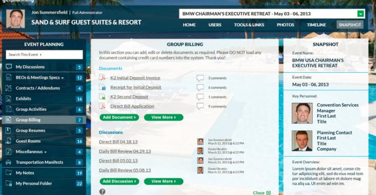Image resolution: width=376 pixels, height=195 pixels.
Task: Click the PDF icon beside Direct Bill Application
Action: coord(103,106)
